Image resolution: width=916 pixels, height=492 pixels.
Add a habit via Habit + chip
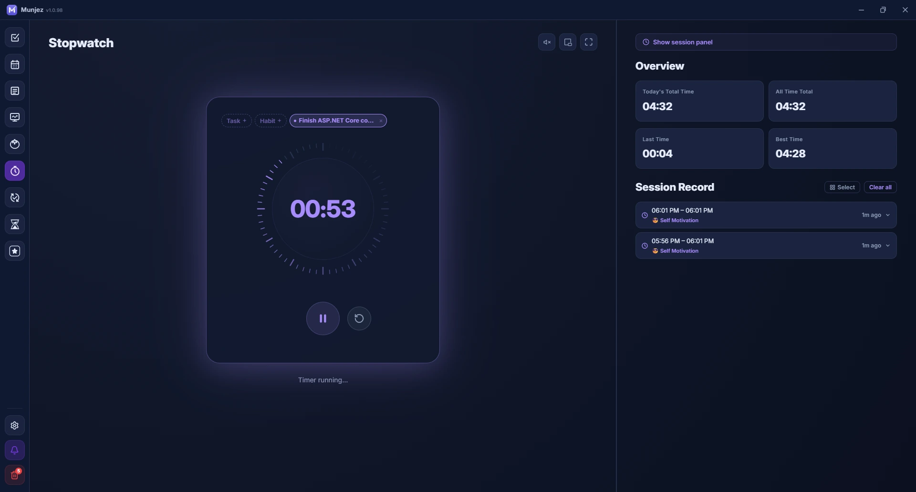click(x=271, y=121)
